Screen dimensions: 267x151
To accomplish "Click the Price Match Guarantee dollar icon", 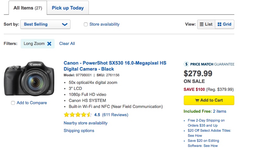I will (186, 64).
